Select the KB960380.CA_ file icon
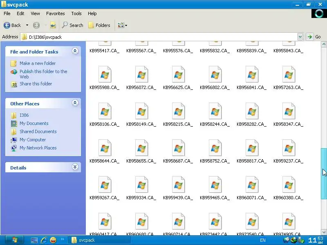Screen dimensions: 327x245 (289, 185)
